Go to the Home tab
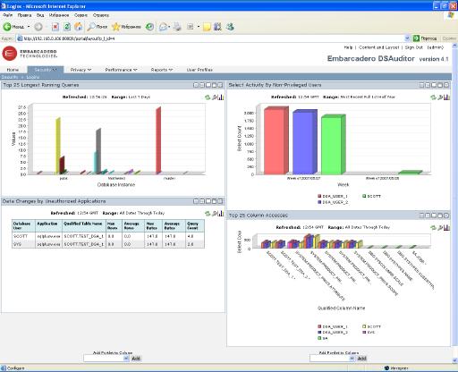458x372 pixels. [13, 70]
